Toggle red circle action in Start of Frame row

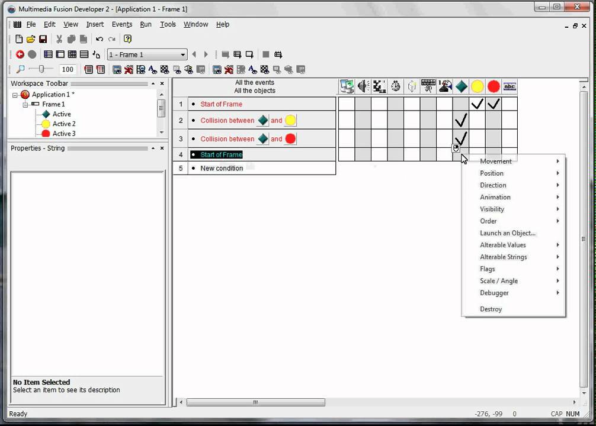click(494, 104)
